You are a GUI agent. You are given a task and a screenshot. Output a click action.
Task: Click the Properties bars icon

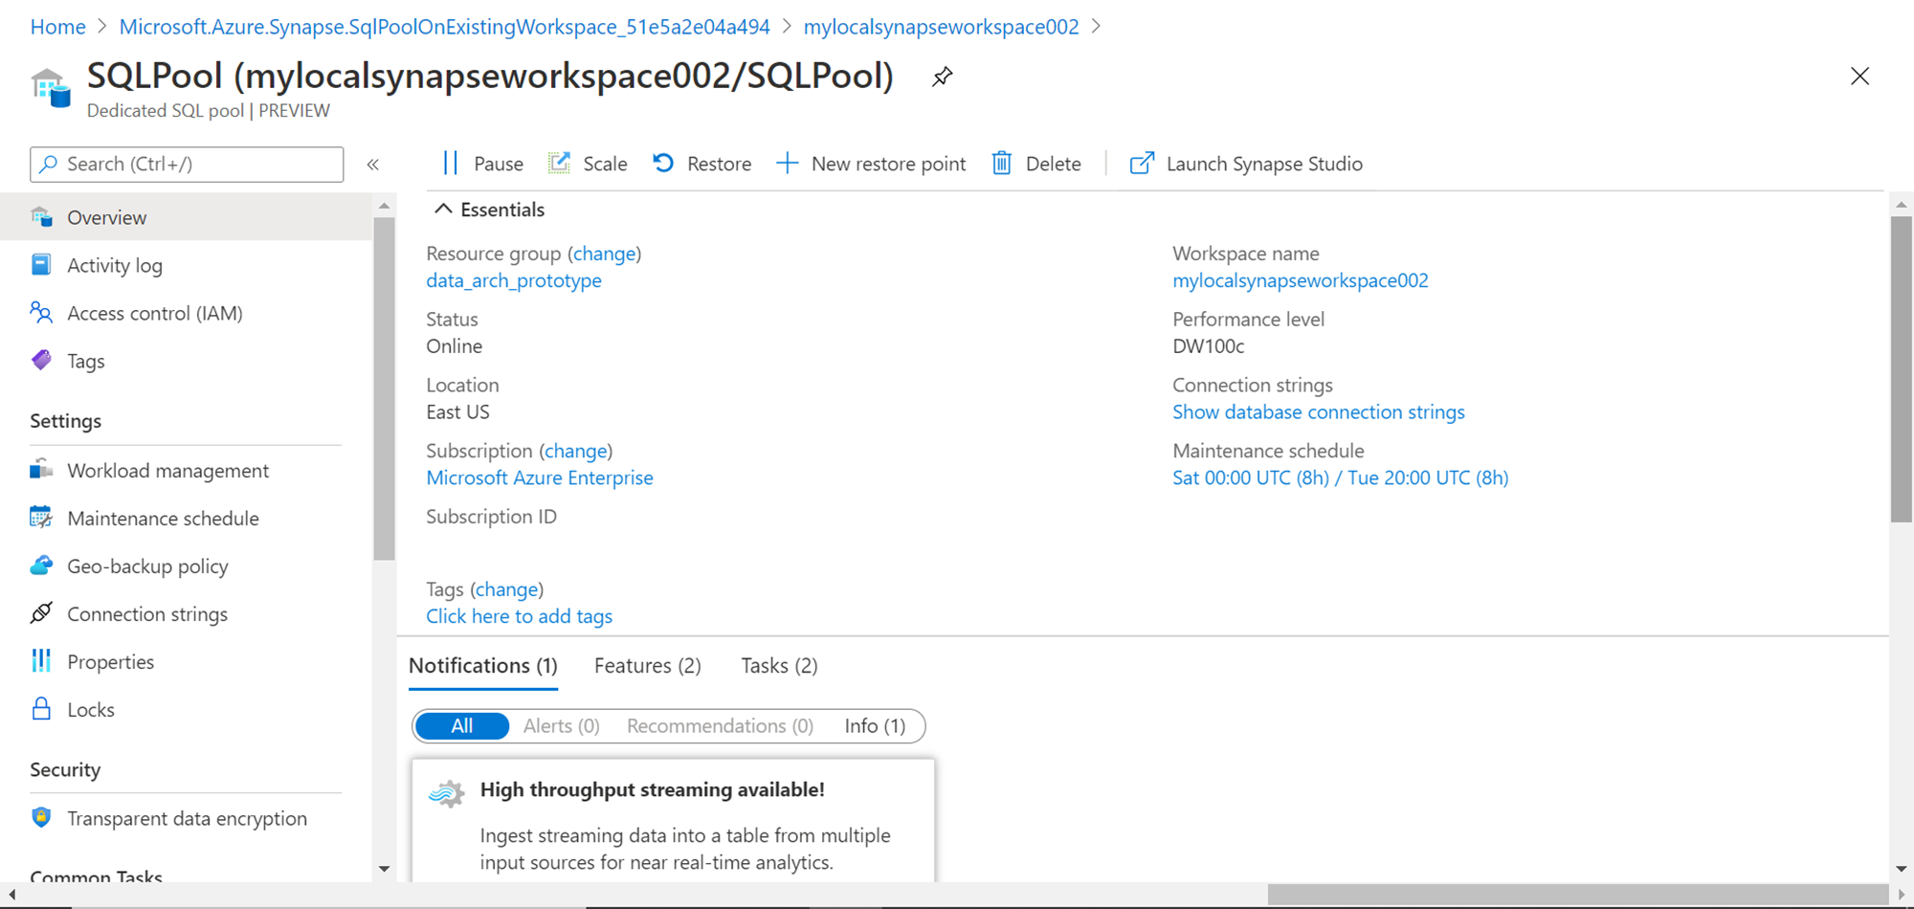tap(41, 661)
